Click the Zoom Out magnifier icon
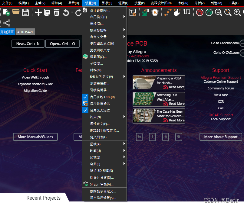 tap(219, 12)
